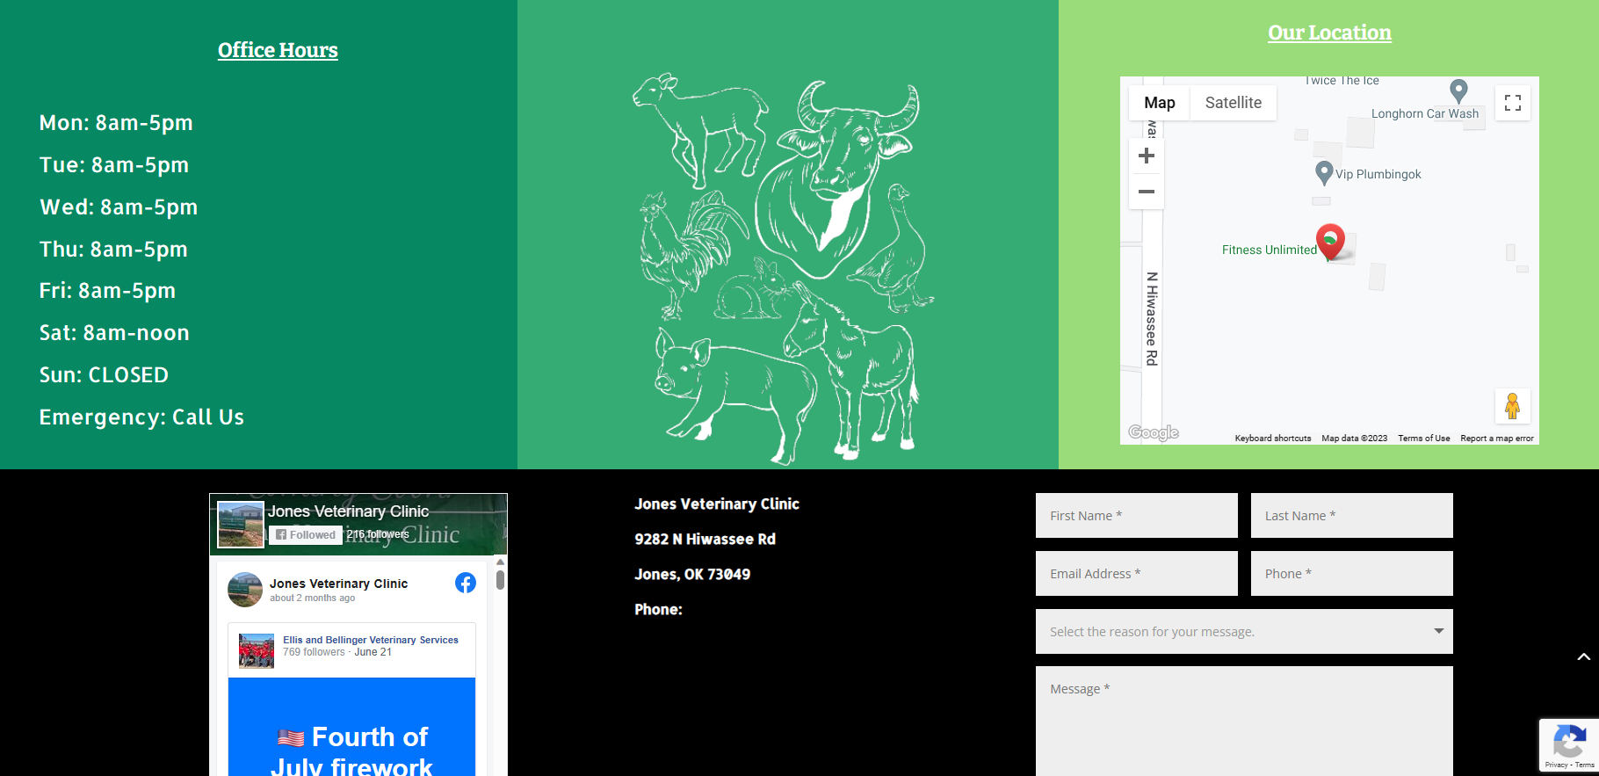This screenshot has width=1599, height=776.
Task: Click the Message text area
Action: (x=1244, y=721)
